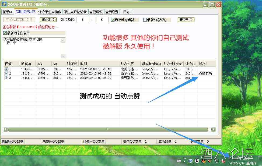Toggle the 最新动态白名单 checkbox

(x=5, y=33)
